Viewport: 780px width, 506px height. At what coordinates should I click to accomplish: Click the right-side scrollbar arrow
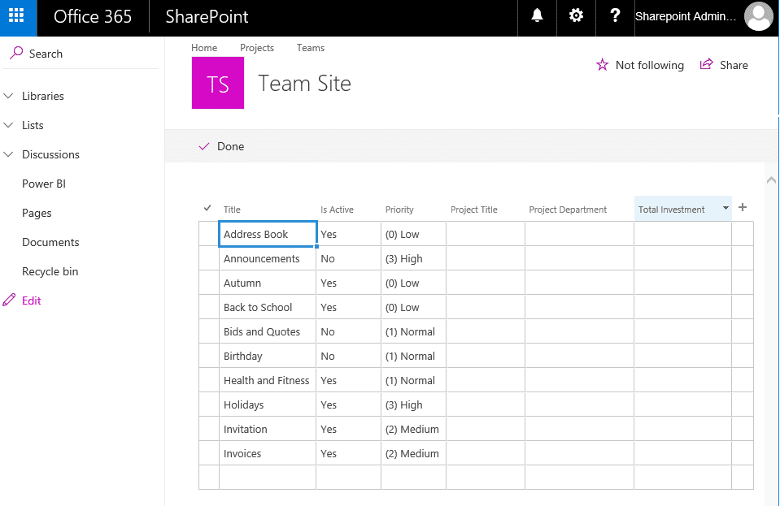point(771,179)
